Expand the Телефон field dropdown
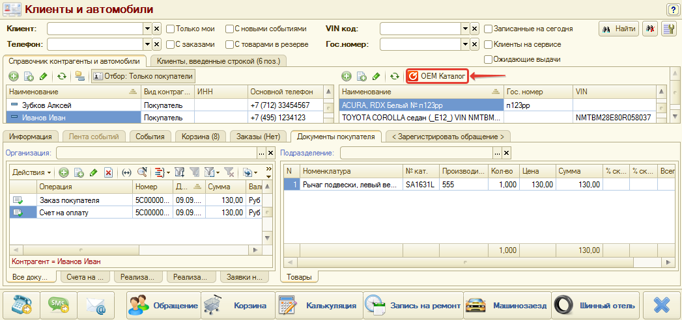The image size is (682, 320). (x=147, y=44)
